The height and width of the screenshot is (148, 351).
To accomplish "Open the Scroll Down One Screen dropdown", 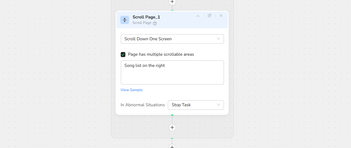I will tap(172, 39).
